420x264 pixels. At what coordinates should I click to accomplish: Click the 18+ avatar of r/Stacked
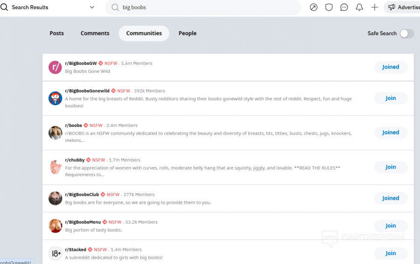[55, 253]
